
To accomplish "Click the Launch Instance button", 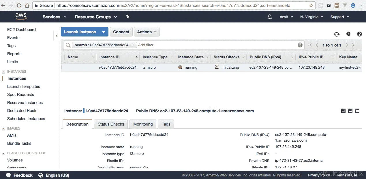I will click(x=80, y=32).
